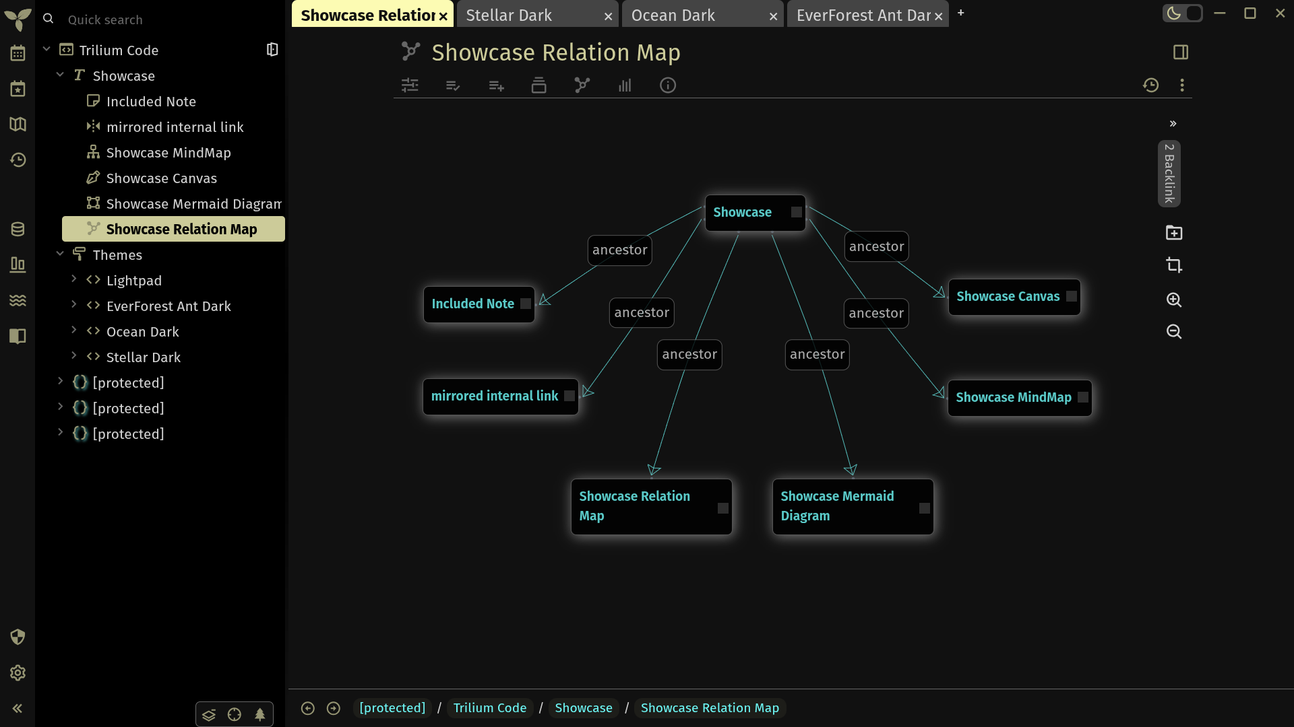
Task: Click the waves icon in launcher
Action: 18,300
